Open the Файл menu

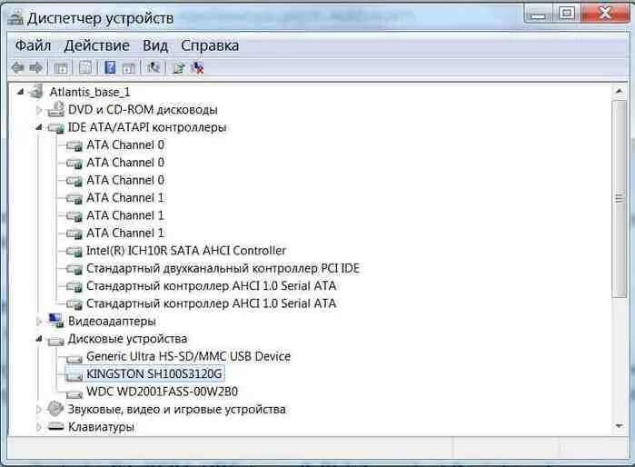(33, 45)
